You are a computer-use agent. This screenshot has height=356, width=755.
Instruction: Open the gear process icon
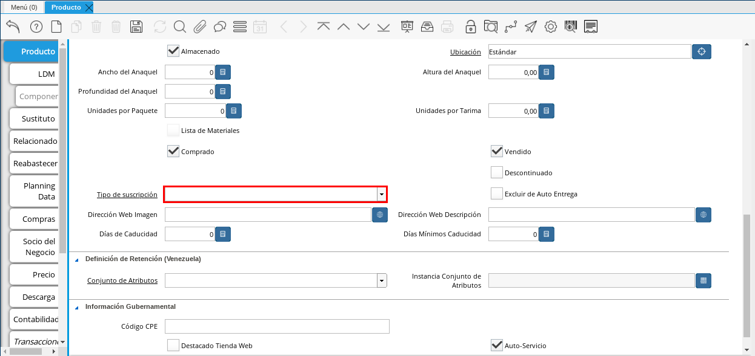[551, 27]
